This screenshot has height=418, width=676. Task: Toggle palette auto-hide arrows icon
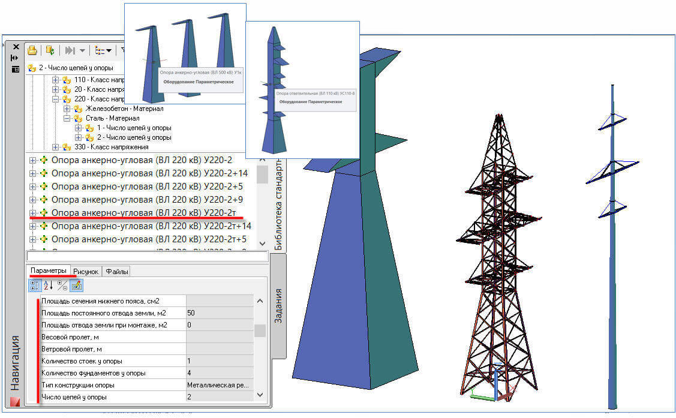point(15,58)
